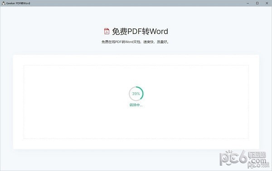The width and height of the screenshot is (272, 171).
Task: Click the '转换中...' status text
Action: point(136,105)
